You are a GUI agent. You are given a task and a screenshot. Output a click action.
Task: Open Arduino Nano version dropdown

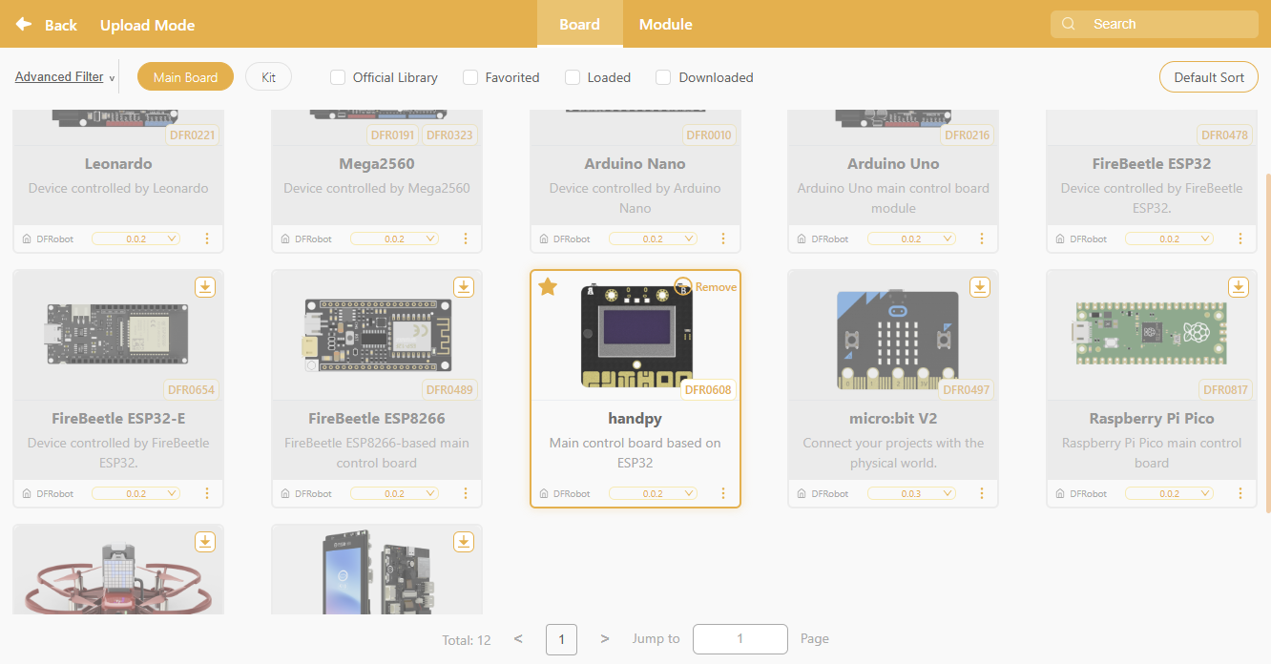click(653, 239)
